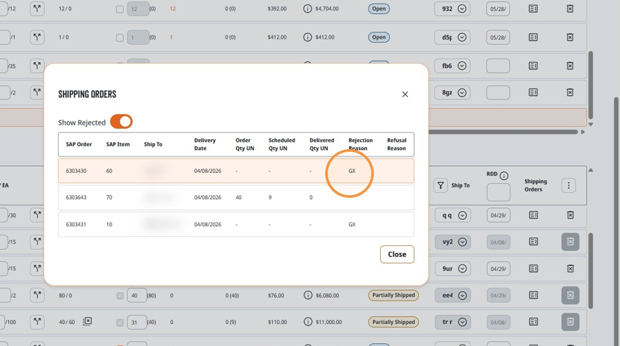Screen dimensions: 620x346
Task: Click the RDD info icon
Action: pos(504,176)
